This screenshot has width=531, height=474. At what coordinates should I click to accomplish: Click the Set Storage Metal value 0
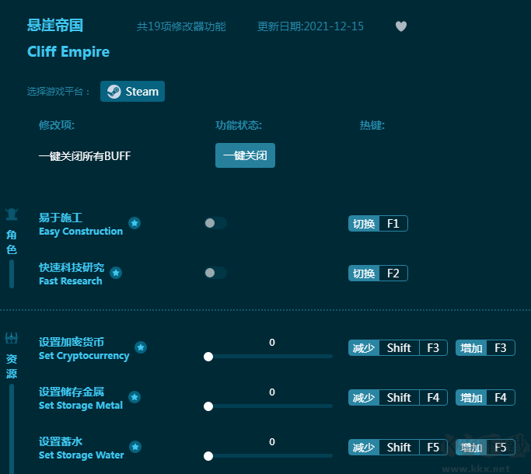272,392
